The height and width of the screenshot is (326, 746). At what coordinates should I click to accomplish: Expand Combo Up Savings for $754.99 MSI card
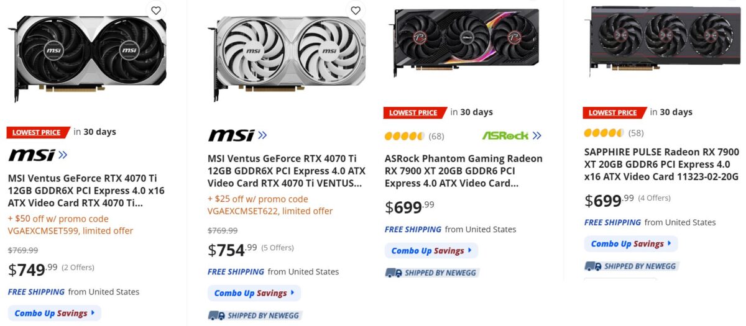(254, 293)
